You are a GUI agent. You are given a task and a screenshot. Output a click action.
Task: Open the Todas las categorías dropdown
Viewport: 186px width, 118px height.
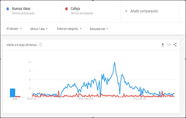[x=69, y=29]
